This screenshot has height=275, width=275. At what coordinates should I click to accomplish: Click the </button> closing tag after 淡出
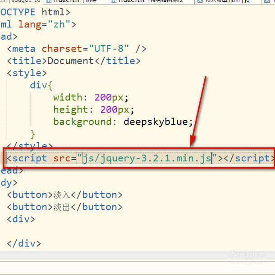97,207
